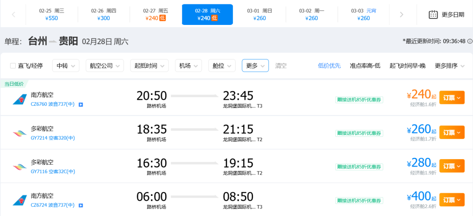Image resolution: width=473 pixels, height=216 pixels.
Task: Click video icon next to CZ6760 flight
Action: coord(81,105)
